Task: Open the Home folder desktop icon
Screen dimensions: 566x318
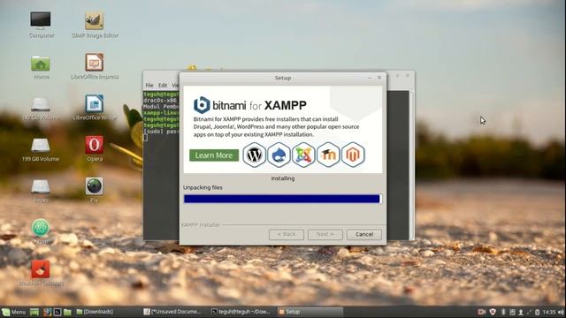Action: (41, 67)
